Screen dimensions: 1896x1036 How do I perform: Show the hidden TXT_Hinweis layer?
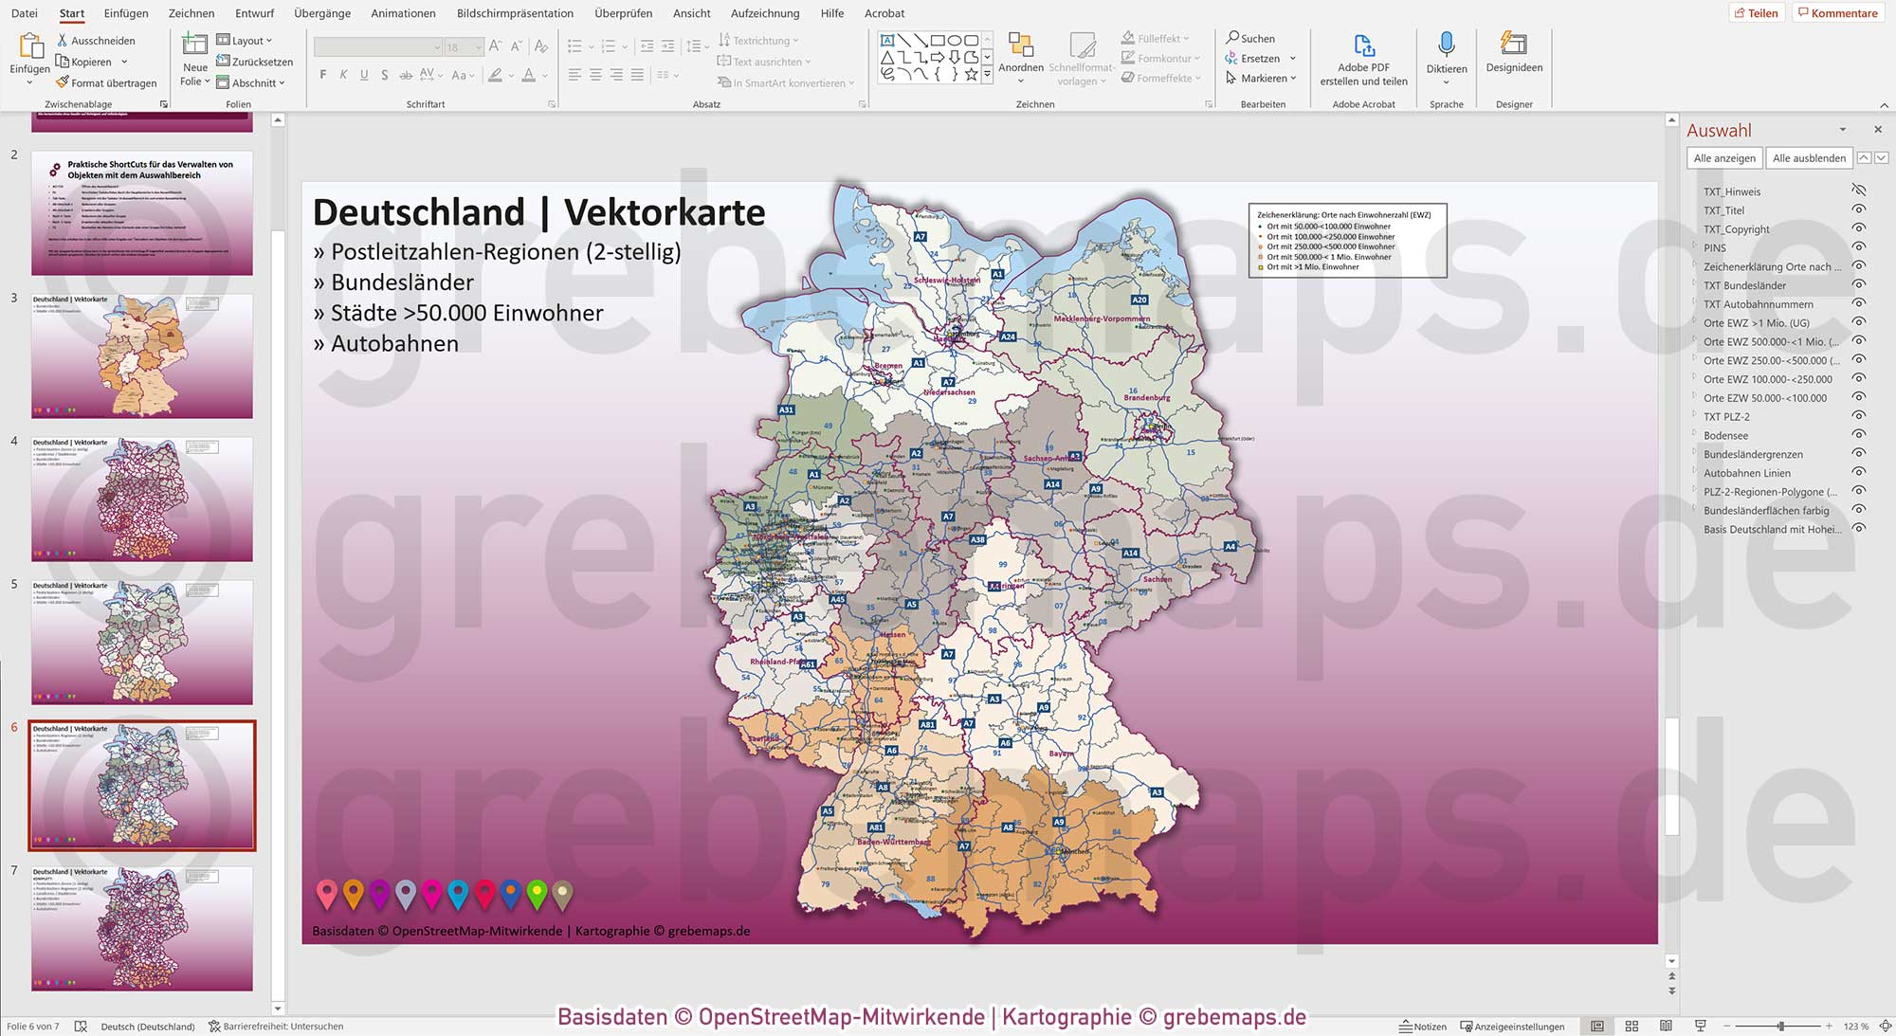click(x=1861, y=191)
